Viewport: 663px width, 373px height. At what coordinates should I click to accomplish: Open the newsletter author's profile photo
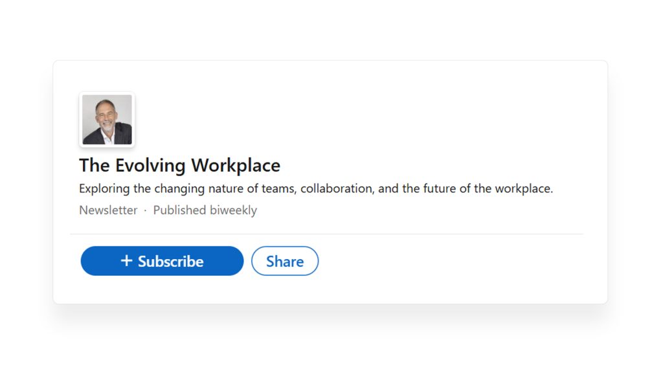(107, 120)
